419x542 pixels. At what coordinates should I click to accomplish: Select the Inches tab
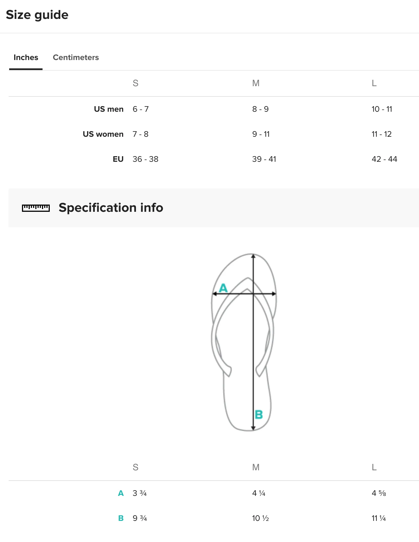(x=26, y=57)
